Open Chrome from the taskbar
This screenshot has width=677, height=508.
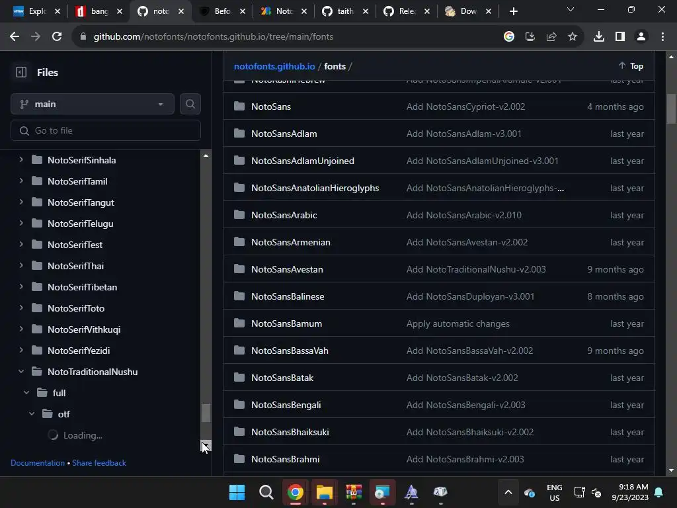pyautogui.click(x=296, y=492)
